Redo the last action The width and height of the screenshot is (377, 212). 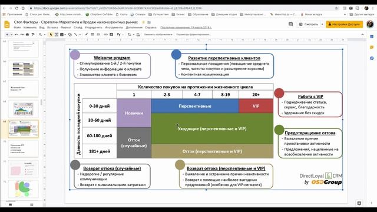pyautogui.click(x=22, y=35)
